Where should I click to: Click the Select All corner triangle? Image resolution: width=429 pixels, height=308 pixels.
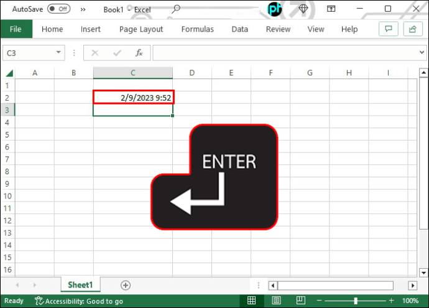pos(9,73)
